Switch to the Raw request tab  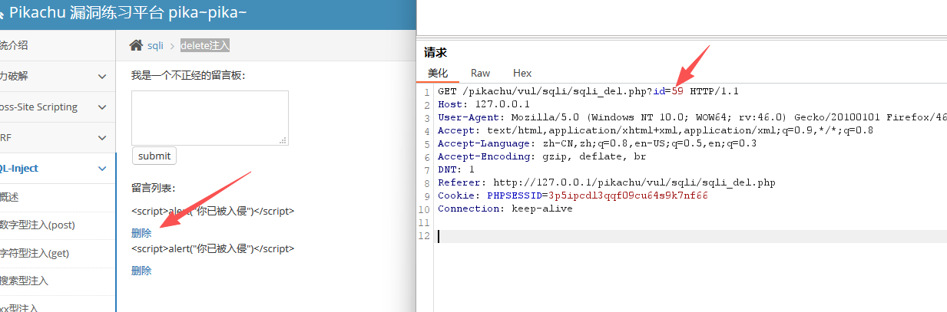coord(481,73)
